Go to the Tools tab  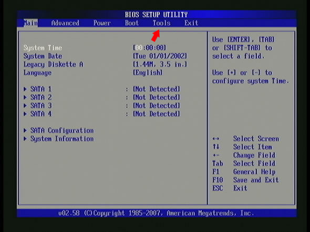pos(161,23)
